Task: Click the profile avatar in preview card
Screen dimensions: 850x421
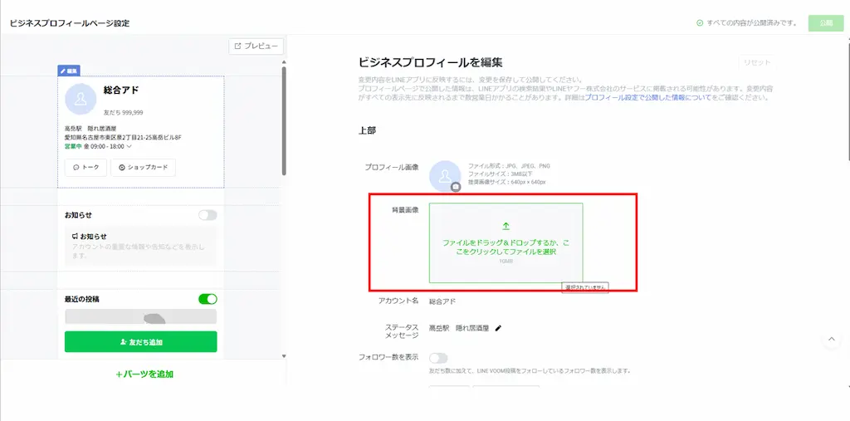Action: 81,99
